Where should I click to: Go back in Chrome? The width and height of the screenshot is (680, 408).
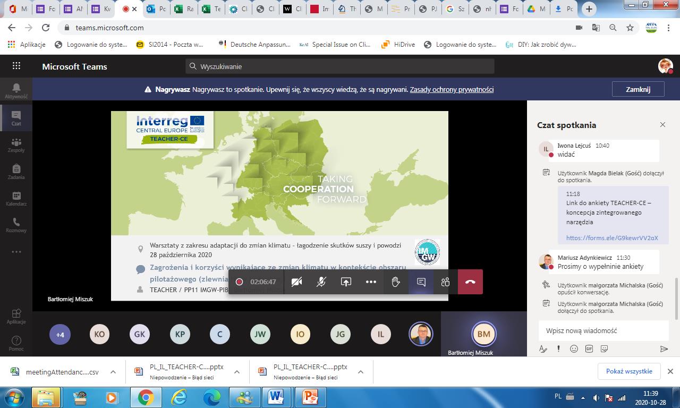tap(12, 28)
